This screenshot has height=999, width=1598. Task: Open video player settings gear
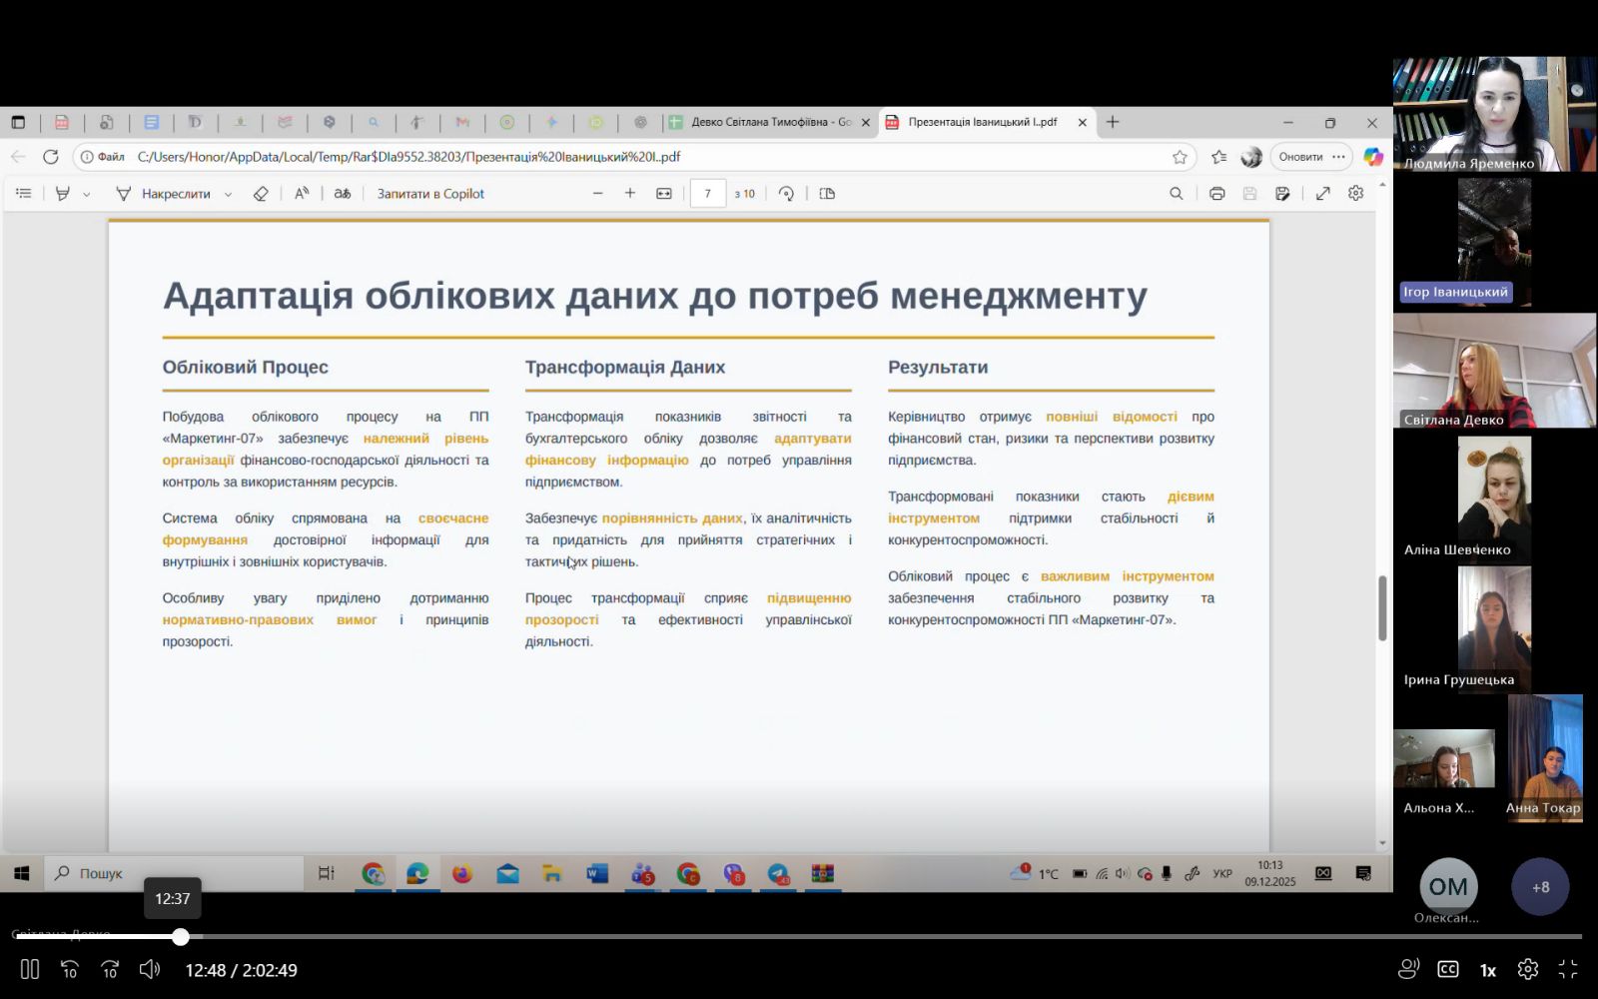[1527, 969]
